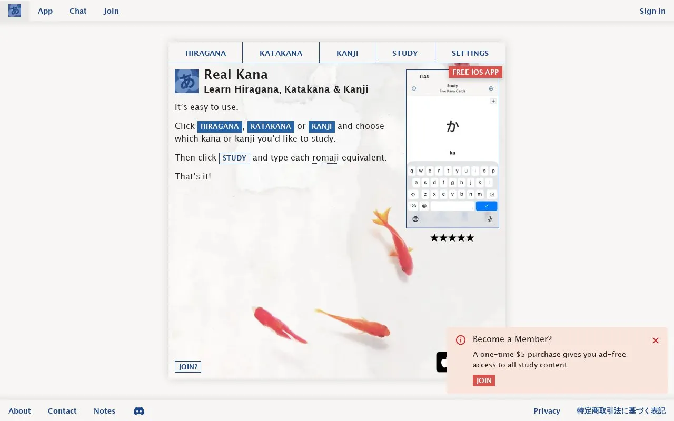Image resolution: width=674 pixels, height=421 pixels.
Task: Open the Privacy footer link
Action: [x=547, y=411]
